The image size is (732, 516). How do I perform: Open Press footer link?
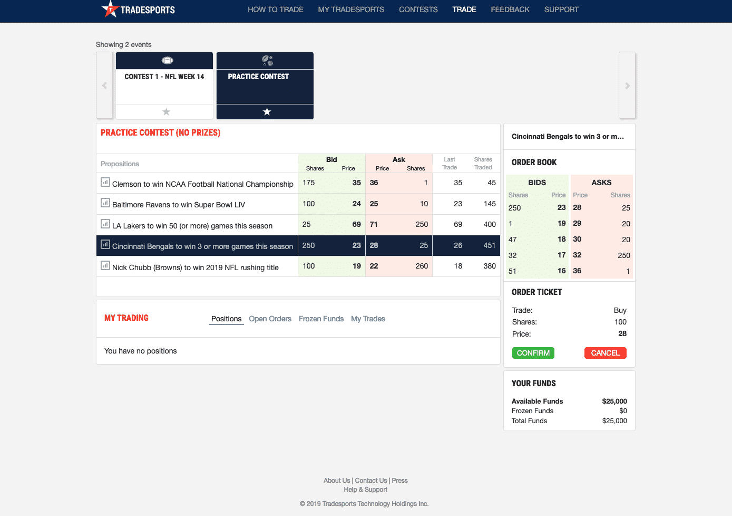point(400,481)
